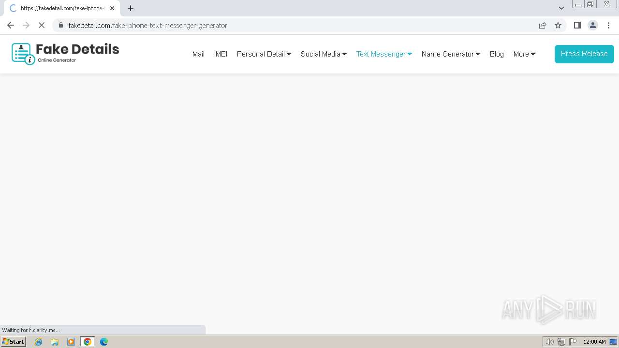Screen dimensions: 619x348
Task: Open the IMEI page
Action: [221, 54]
